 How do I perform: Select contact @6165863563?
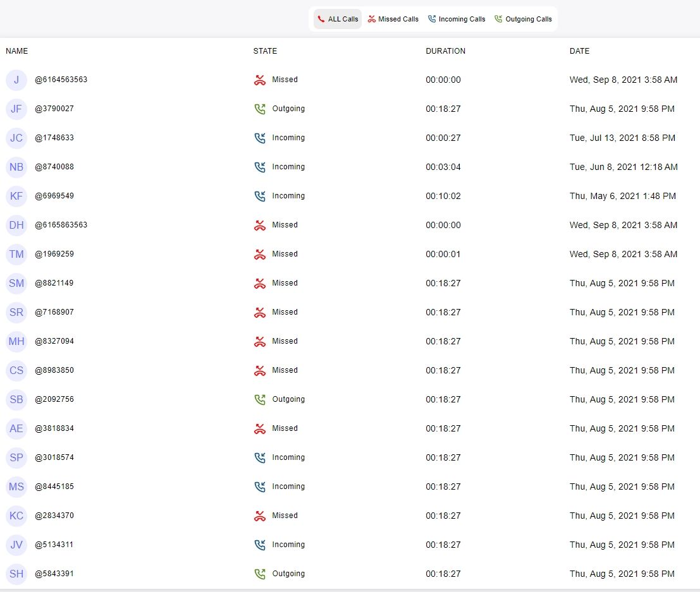pyautogui.click(x=61, y=225)
